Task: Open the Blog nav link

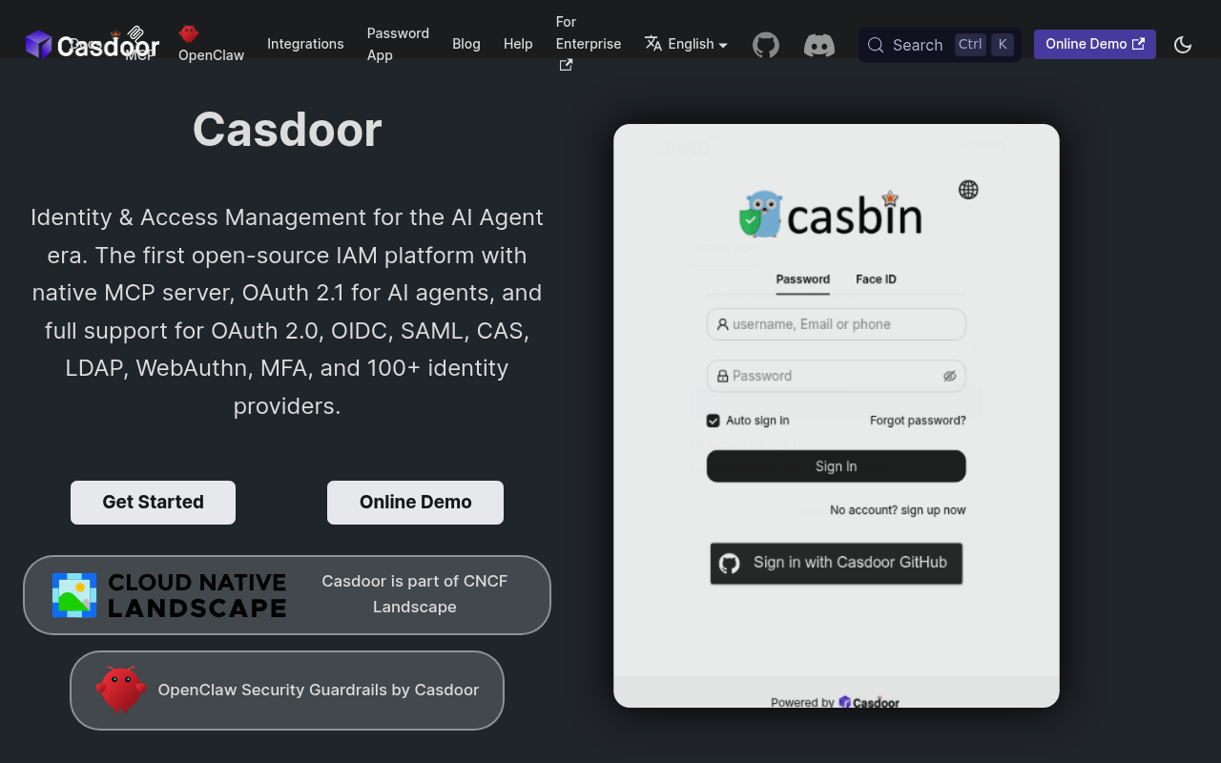Action: point(466,44)
